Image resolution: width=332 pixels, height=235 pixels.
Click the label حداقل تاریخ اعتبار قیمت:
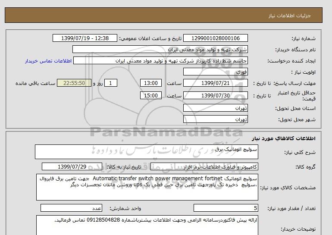coord(297,96)
